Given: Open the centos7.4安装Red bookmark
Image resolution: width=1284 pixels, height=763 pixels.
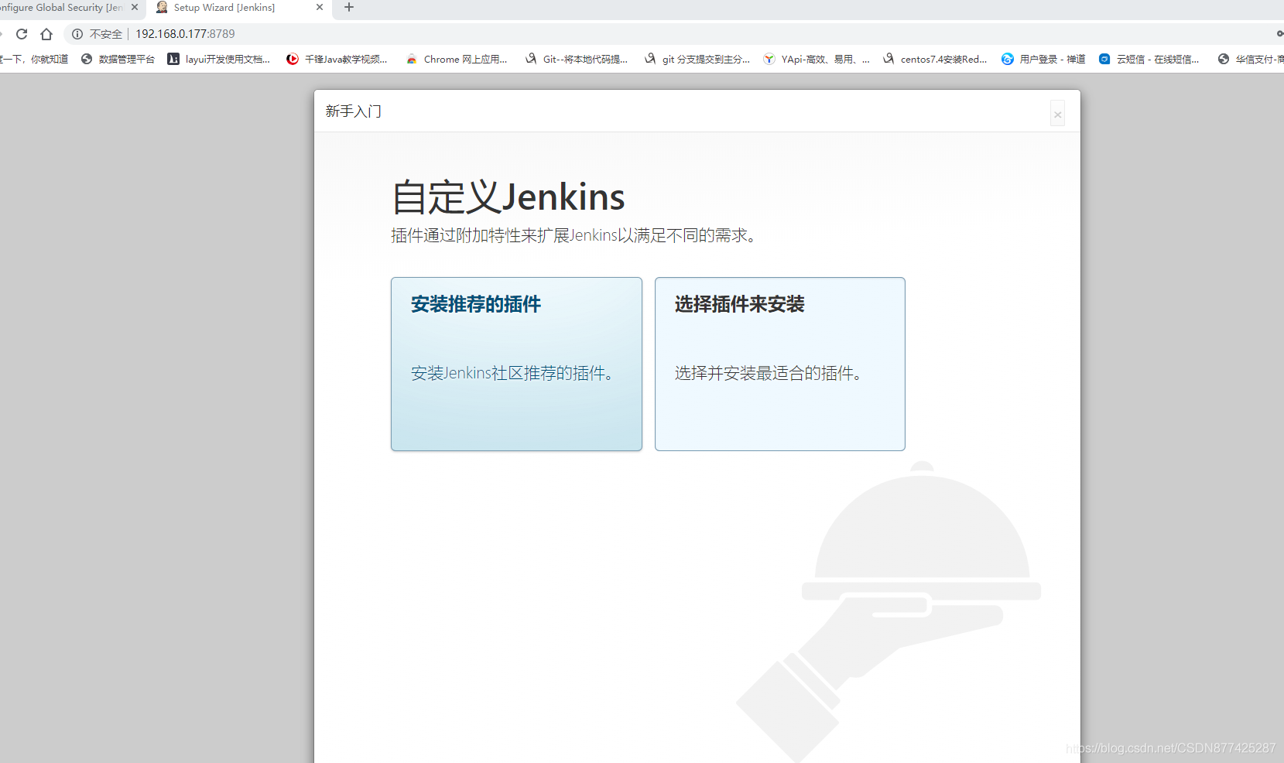Looking at the screenshot, I should point(935,60).
